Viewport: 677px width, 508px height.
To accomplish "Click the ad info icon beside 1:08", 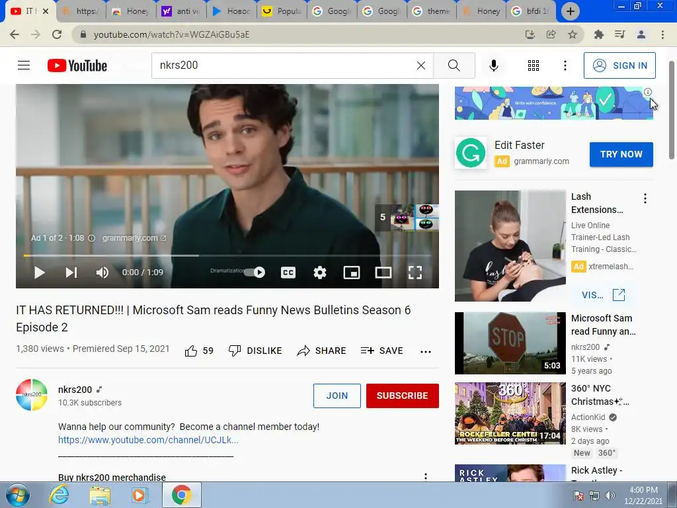I will pos(91,238).
